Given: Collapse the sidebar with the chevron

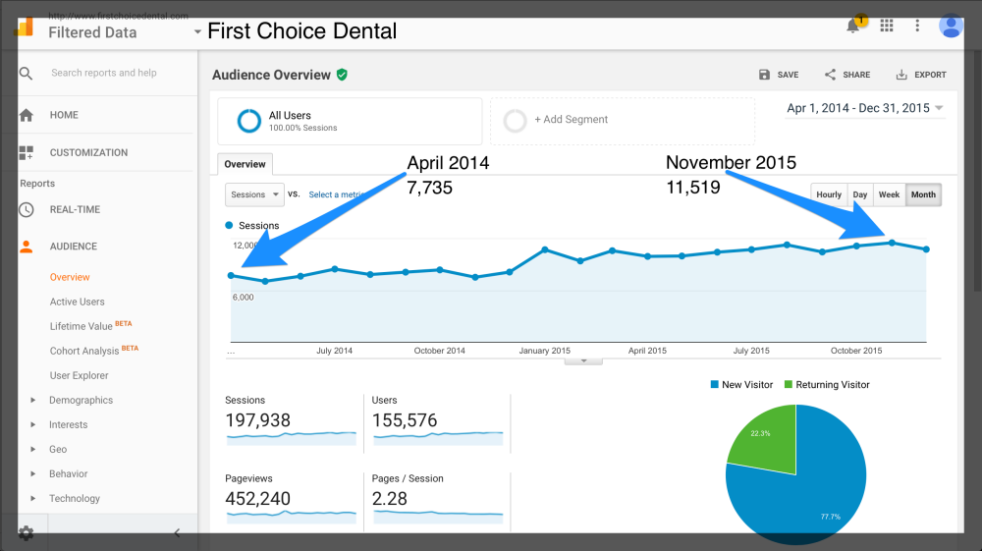Looking at the screenshot, I should (177, 533).
